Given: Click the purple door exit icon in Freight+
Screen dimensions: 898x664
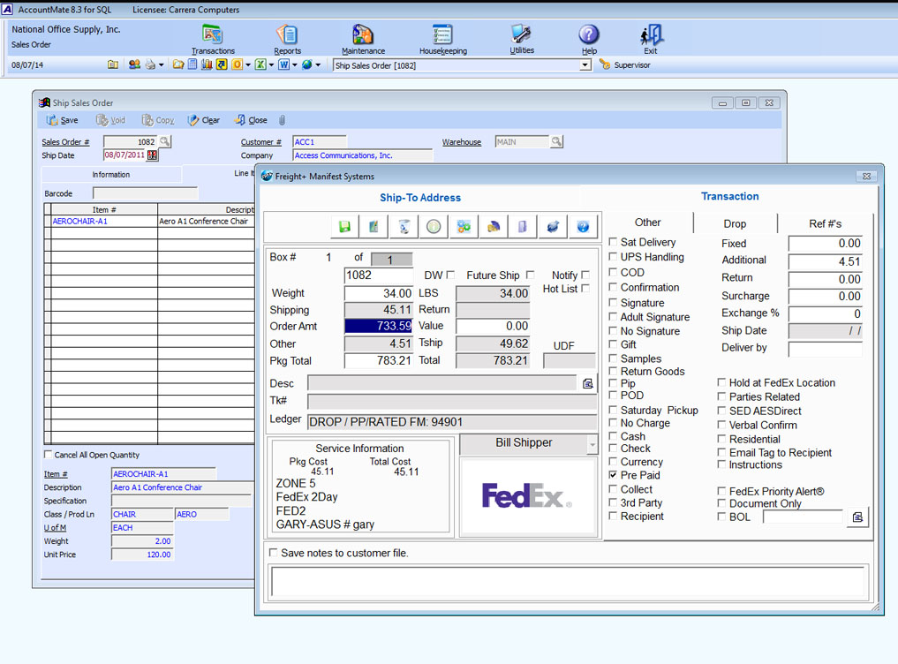Looking at the screenshot, I should (x=523, y=227).
